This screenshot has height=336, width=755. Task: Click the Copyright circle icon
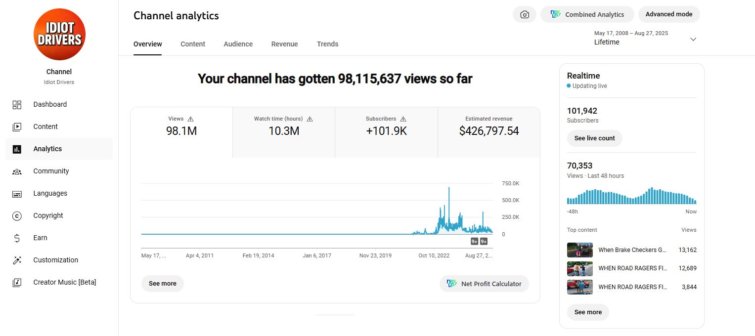point(17,216)
